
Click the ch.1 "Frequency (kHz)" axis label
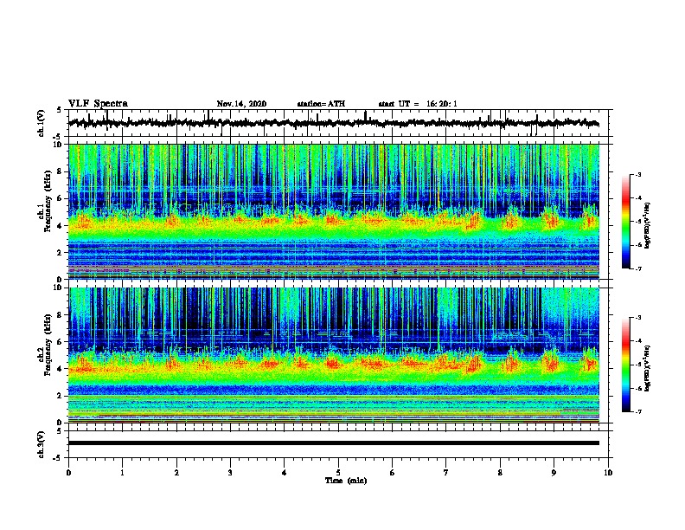click(48, 202)
